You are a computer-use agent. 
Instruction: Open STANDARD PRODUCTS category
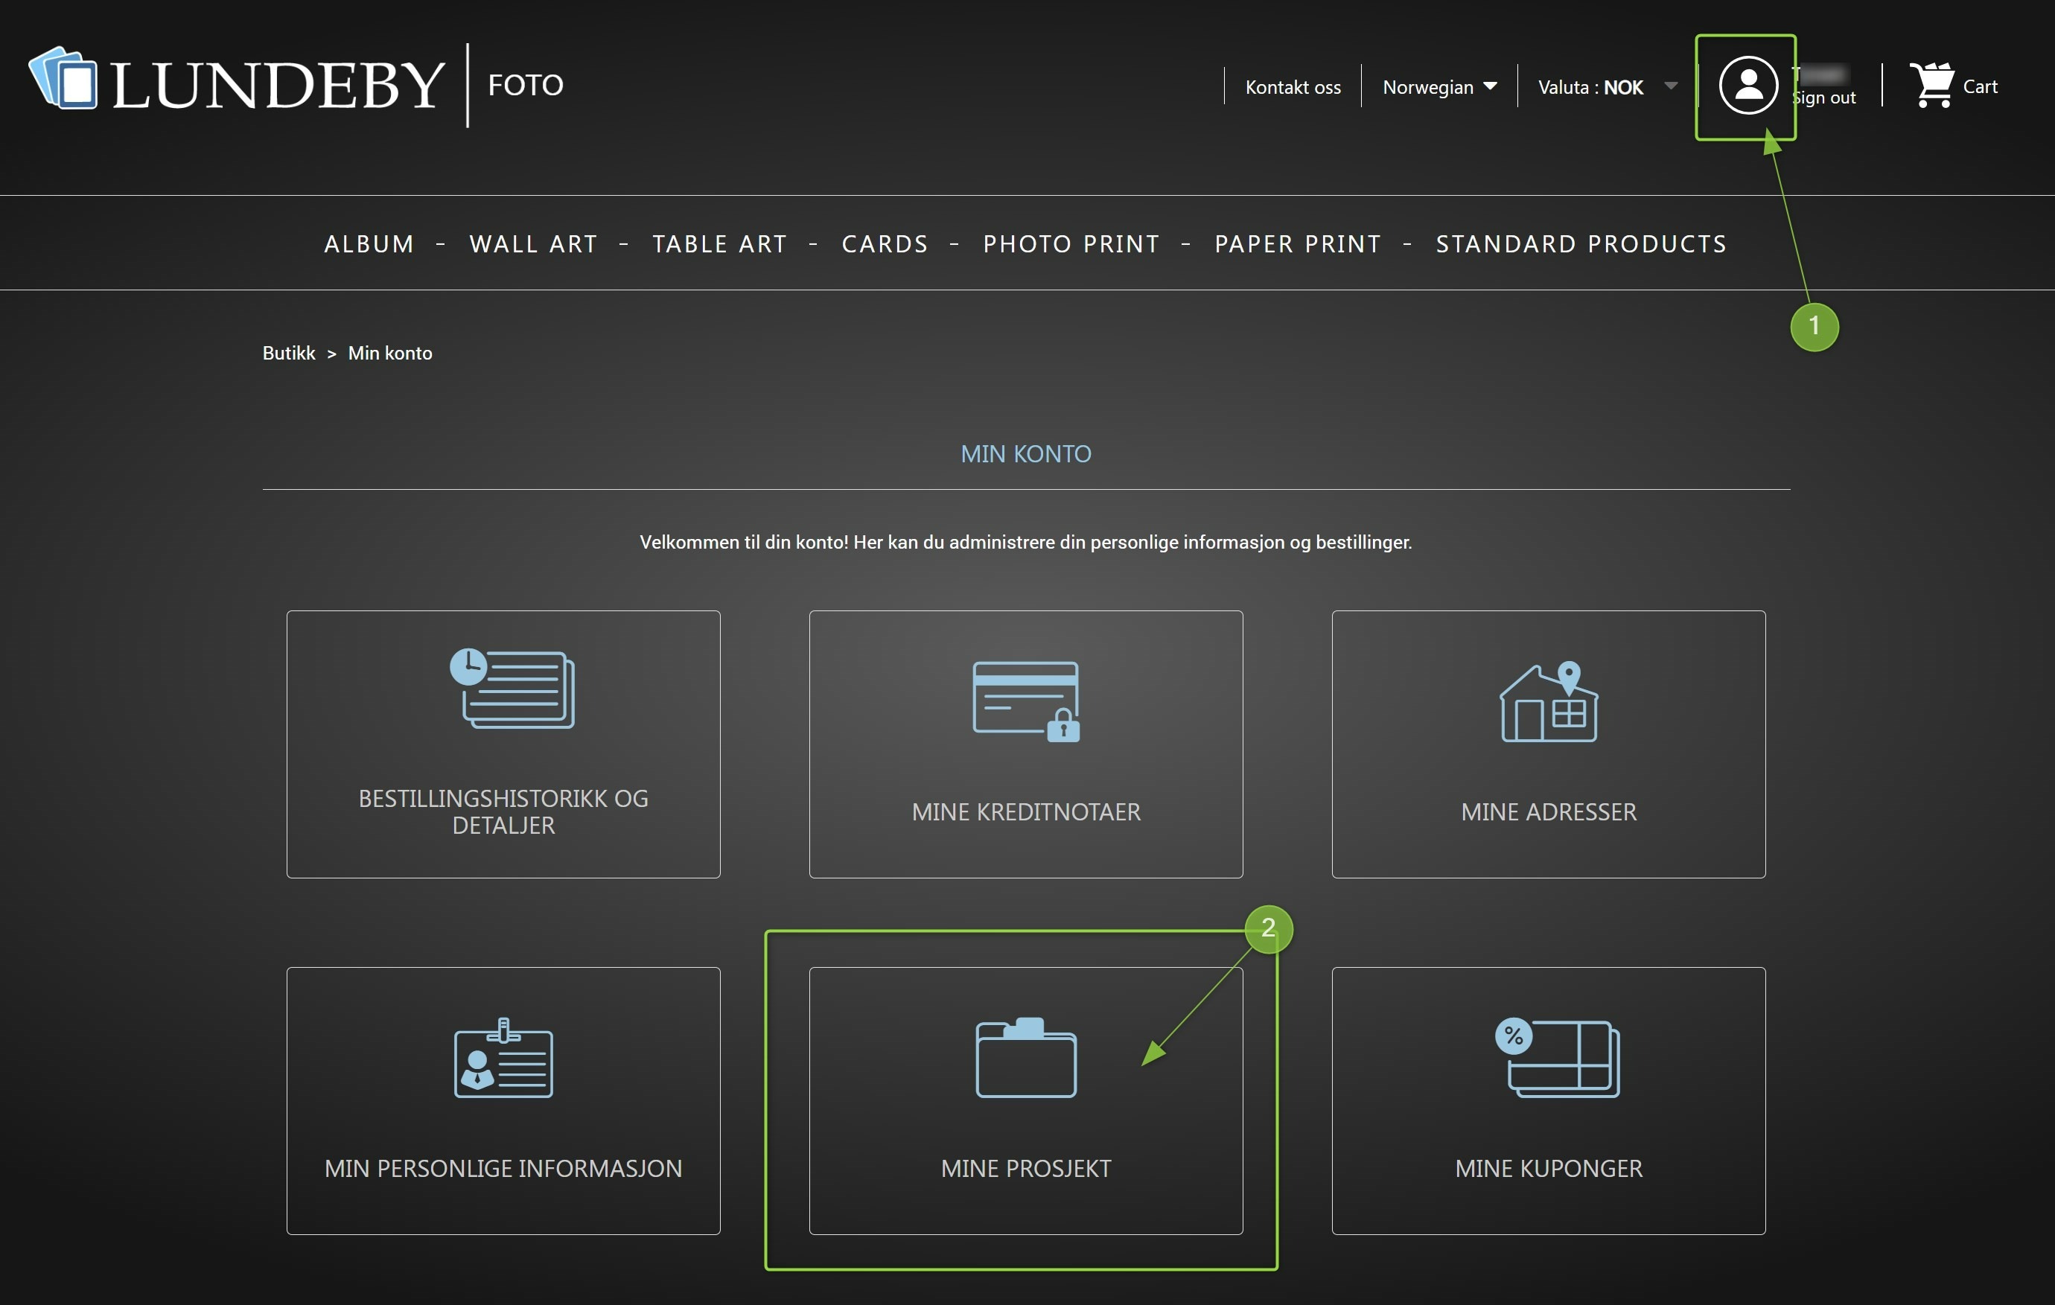(x=1581, y=244)
